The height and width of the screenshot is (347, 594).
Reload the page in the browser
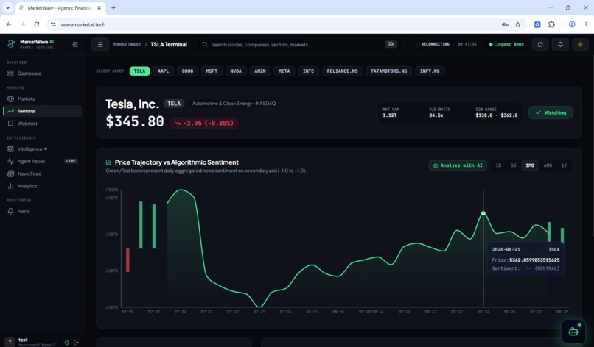[x=36, y=24]
